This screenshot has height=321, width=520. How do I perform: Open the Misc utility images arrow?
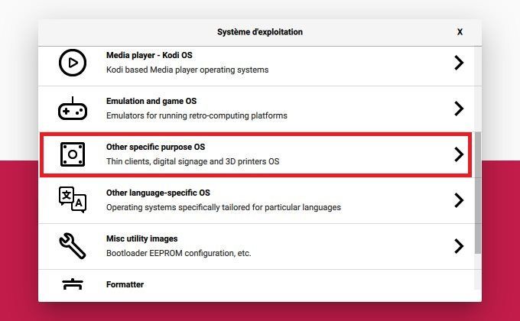(459, 246)
